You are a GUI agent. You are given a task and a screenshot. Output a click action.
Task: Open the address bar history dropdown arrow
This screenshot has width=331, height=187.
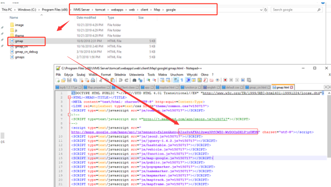261,10
